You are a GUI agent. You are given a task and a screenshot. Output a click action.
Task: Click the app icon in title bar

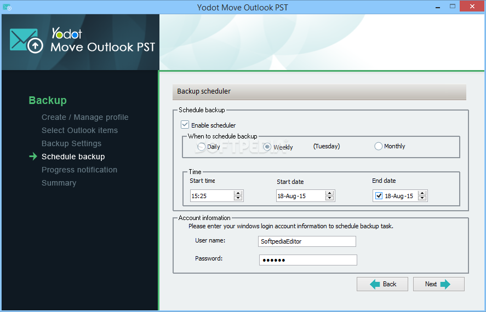click(x=7, y=7)
